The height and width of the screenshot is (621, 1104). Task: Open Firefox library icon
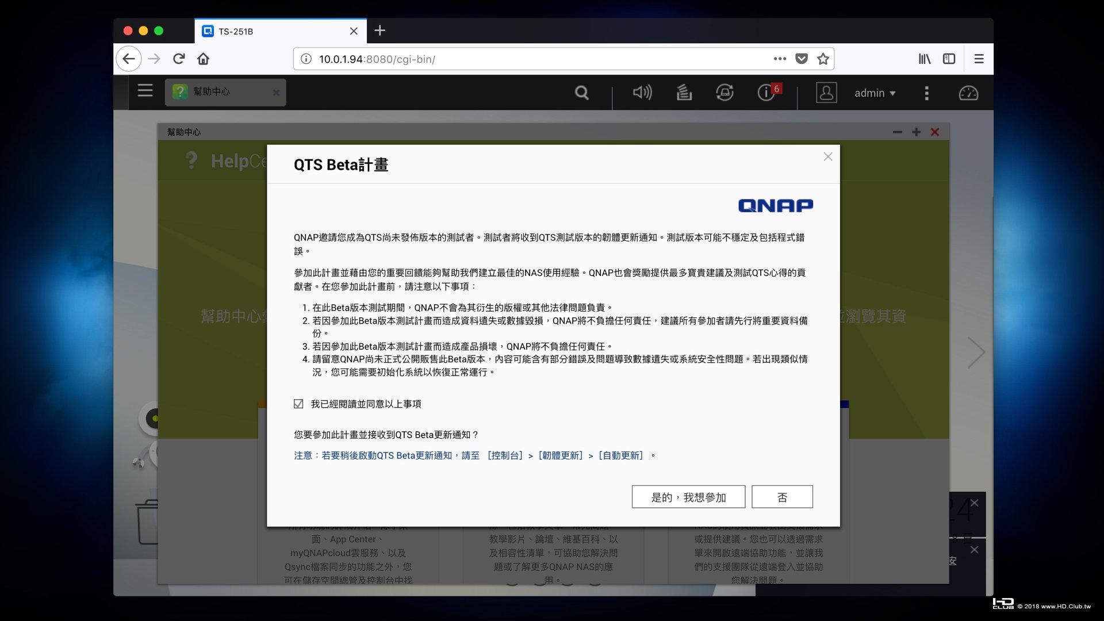(x=925, y=59)
